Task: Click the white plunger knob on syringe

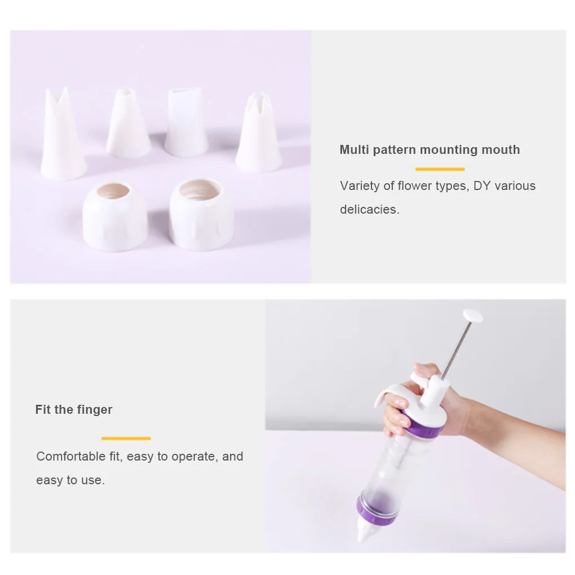Action: pos(472,316)
